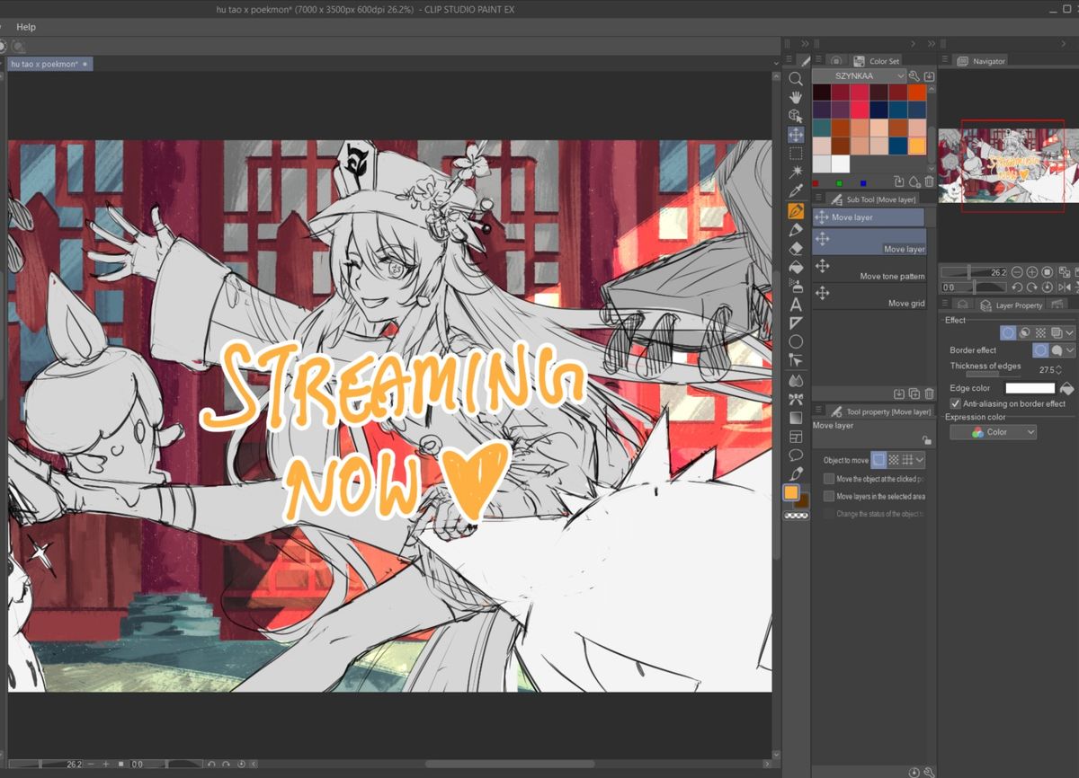Viewport: 1079px width, 778px height.
Task: Select the Text tool letter A
Action: (x=796, y=305)
